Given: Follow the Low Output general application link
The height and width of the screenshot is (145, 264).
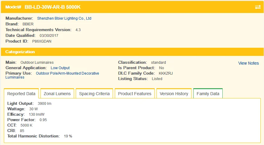Looking at the screenshot, I should [60, 68].
